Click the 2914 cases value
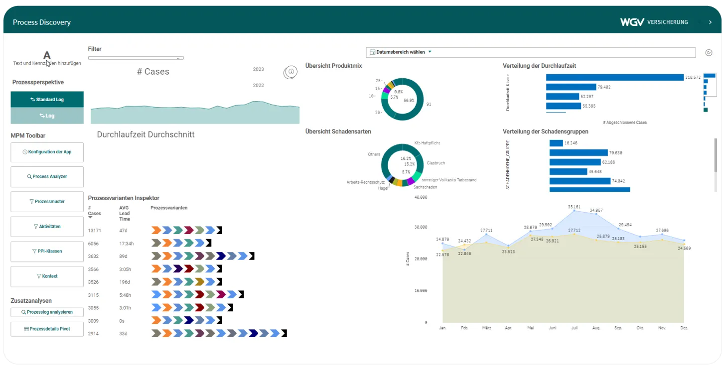 click(x=94, y=334)
